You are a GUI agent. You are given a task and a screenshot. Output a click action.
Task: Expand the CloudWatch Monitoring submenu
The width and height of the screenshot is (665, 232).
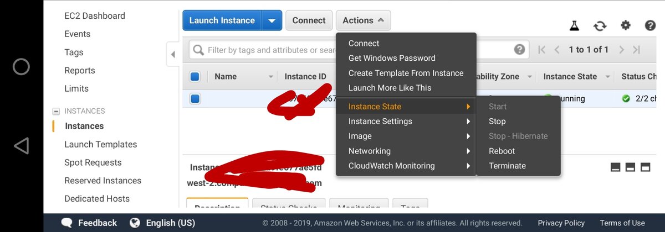tap(406, 166)
